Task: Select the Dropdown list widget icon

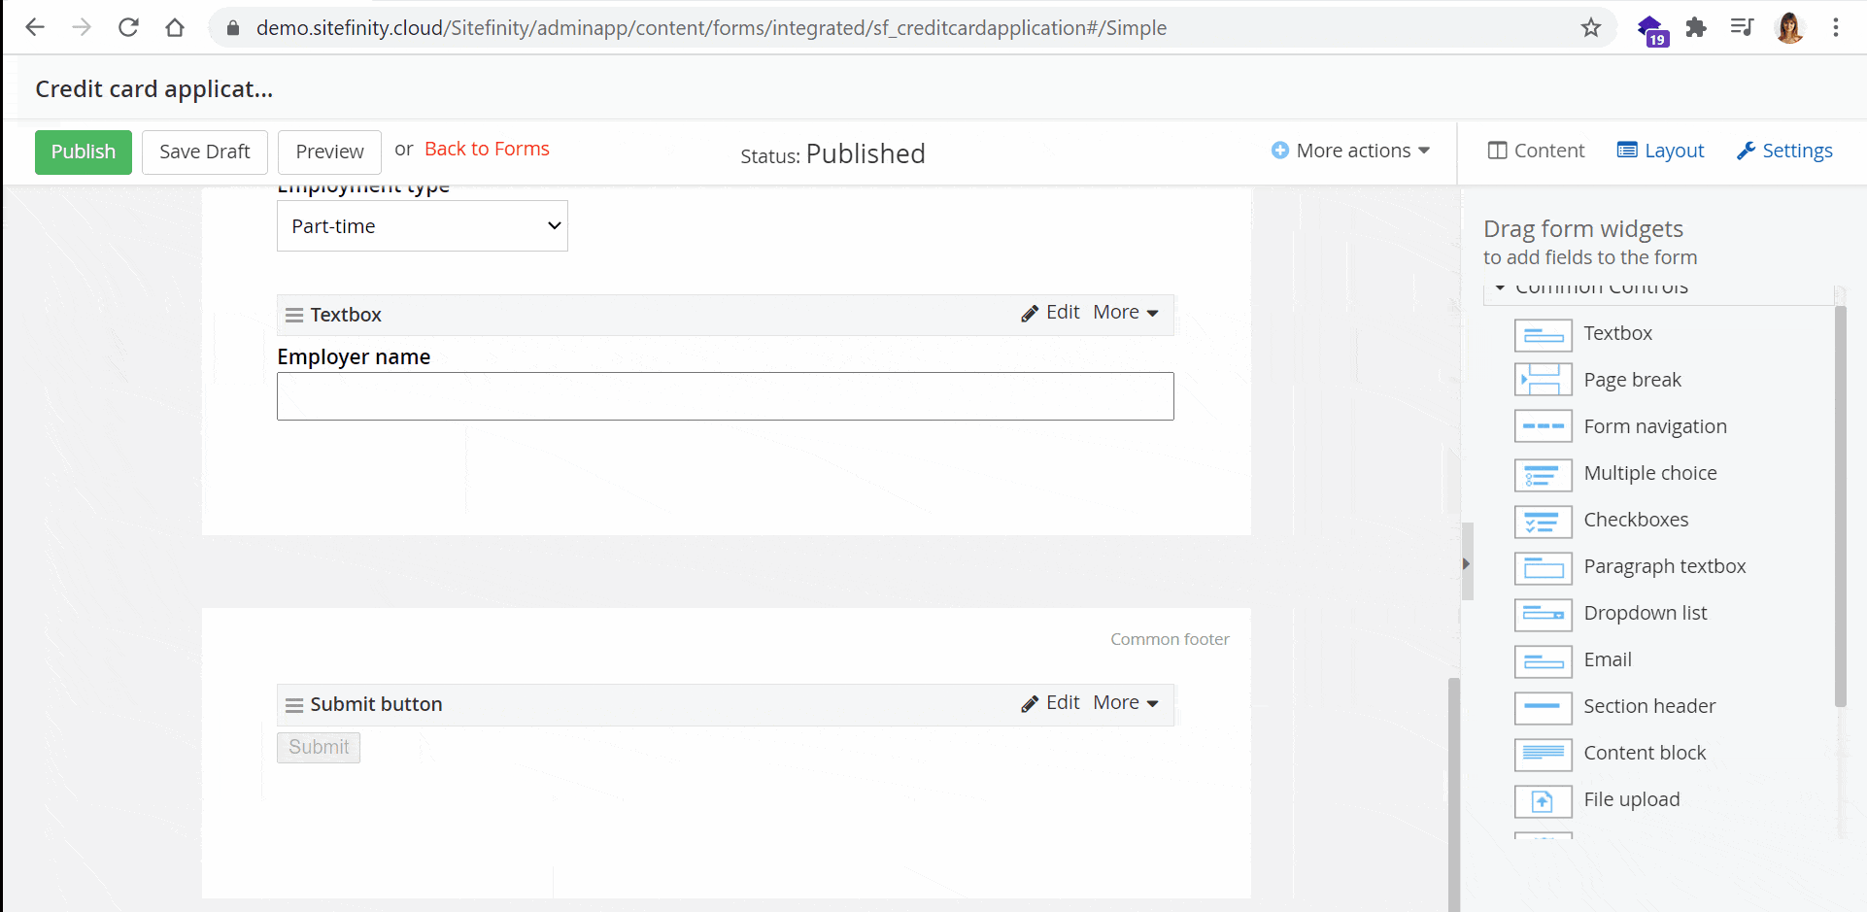Action: pos(1543,614)
